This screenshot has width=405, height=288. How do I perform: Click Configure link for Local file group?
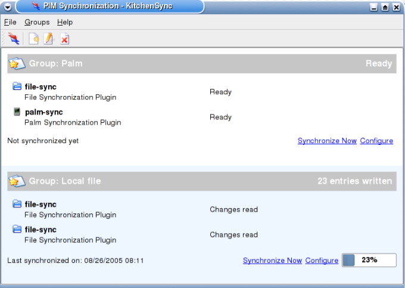click(x=322, y=261)
